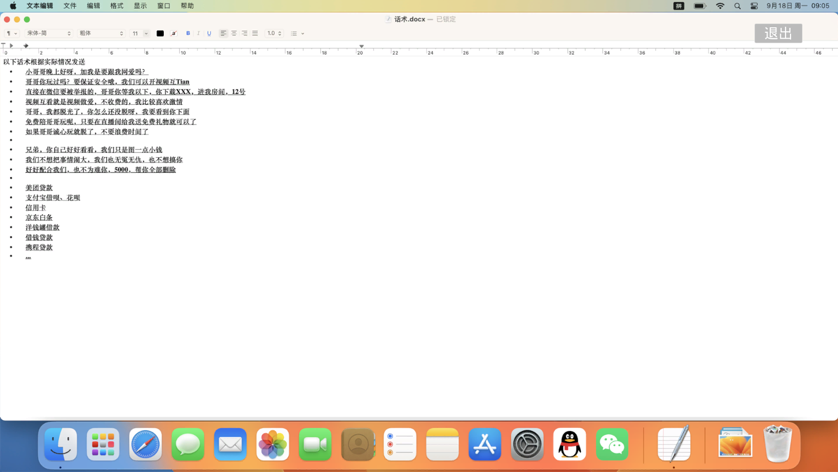Click the 信用卡 list item
The height and width of the screenshot is (472, 838).
point(35,208)
